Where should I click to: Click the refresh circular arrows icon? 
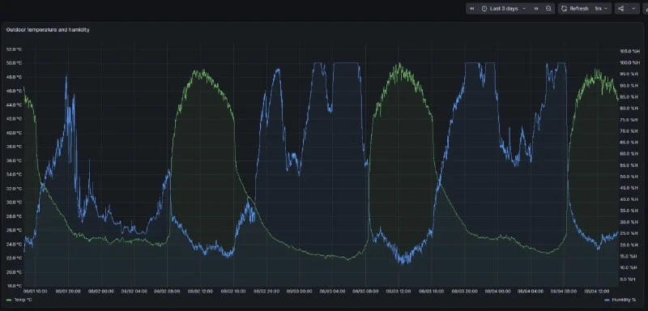click(564, 9)
